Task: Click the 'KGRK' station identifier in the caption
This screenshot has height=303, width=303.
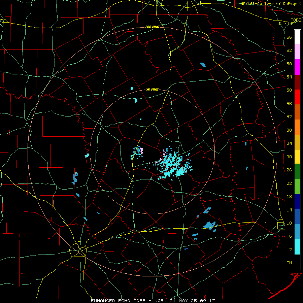Action: (161, 301)
